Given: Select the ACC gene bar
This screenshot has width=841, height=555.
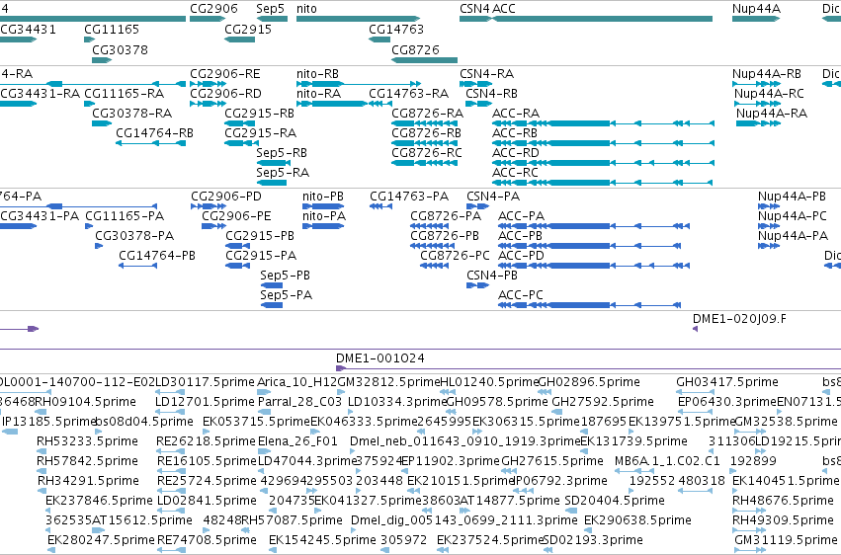Looking at the screenshot, I should (602, 19).
